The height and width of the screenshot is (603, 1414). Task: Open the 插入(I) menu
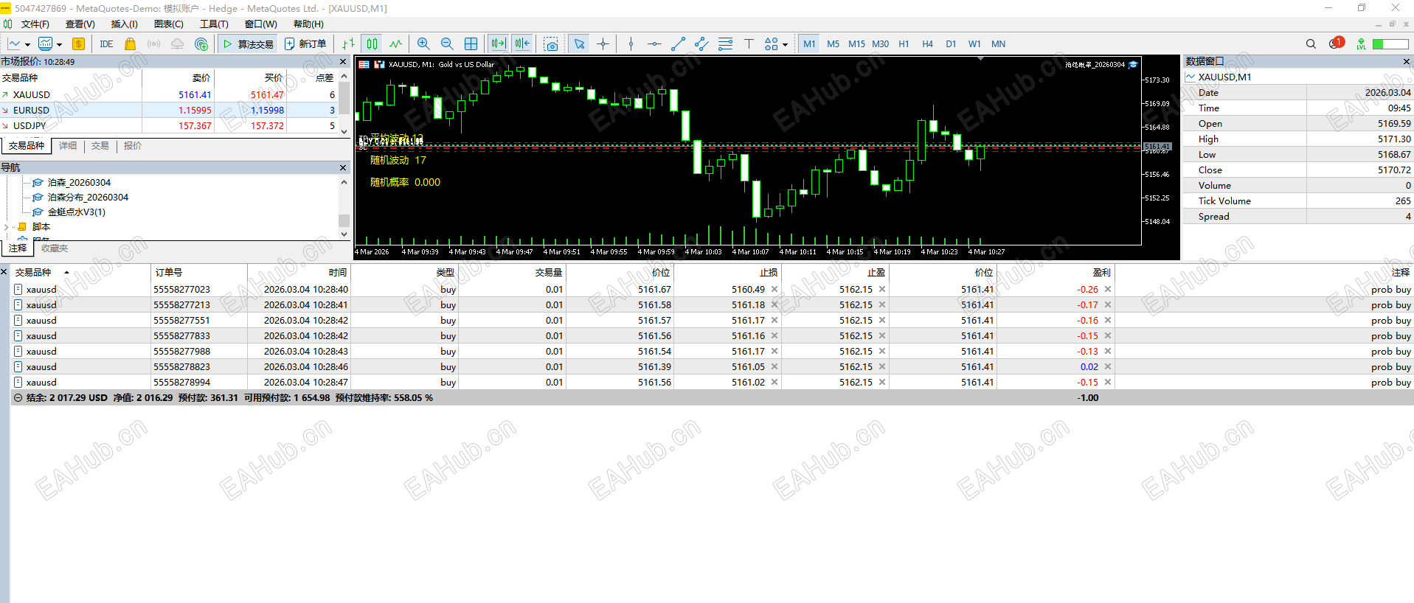(x=124, y=24)
